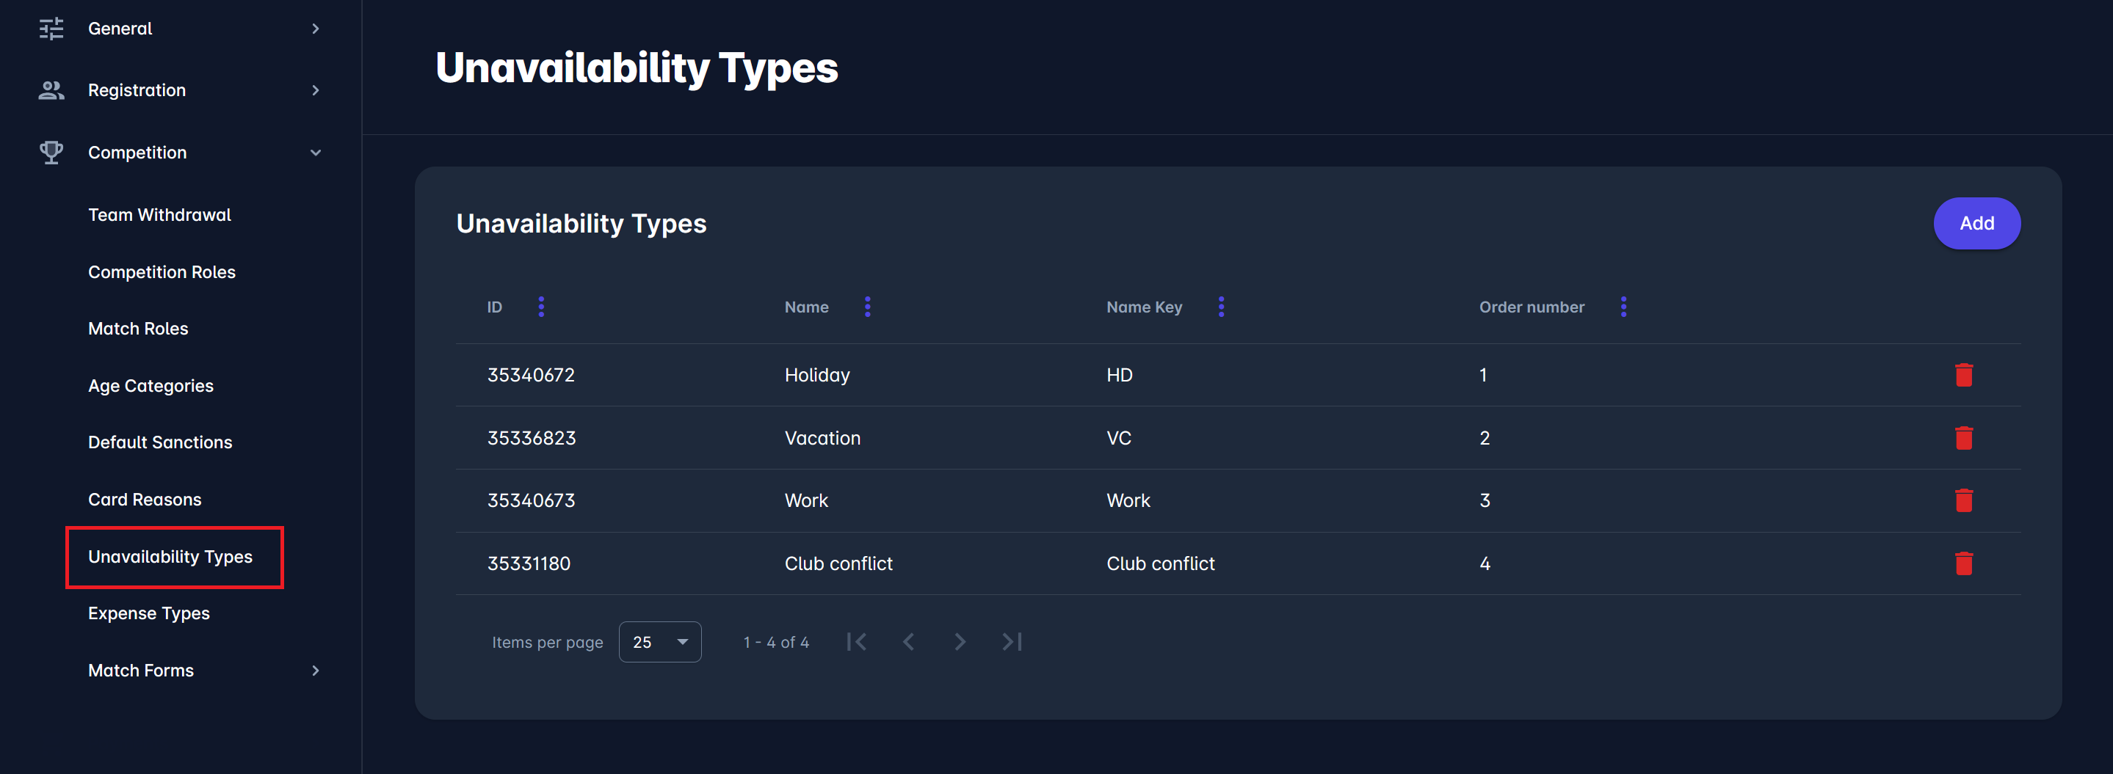Go to the next page of results
Viewport: 2113px width, 774px height.
960,642
